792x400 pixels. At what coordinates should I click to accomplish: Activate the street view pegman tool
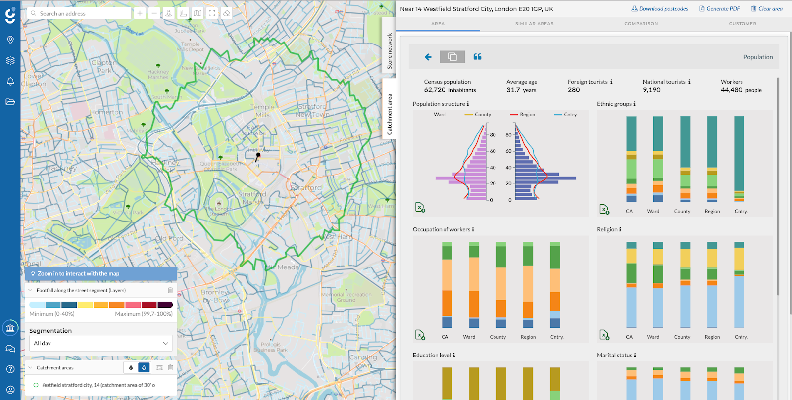[x=169, y=13]
